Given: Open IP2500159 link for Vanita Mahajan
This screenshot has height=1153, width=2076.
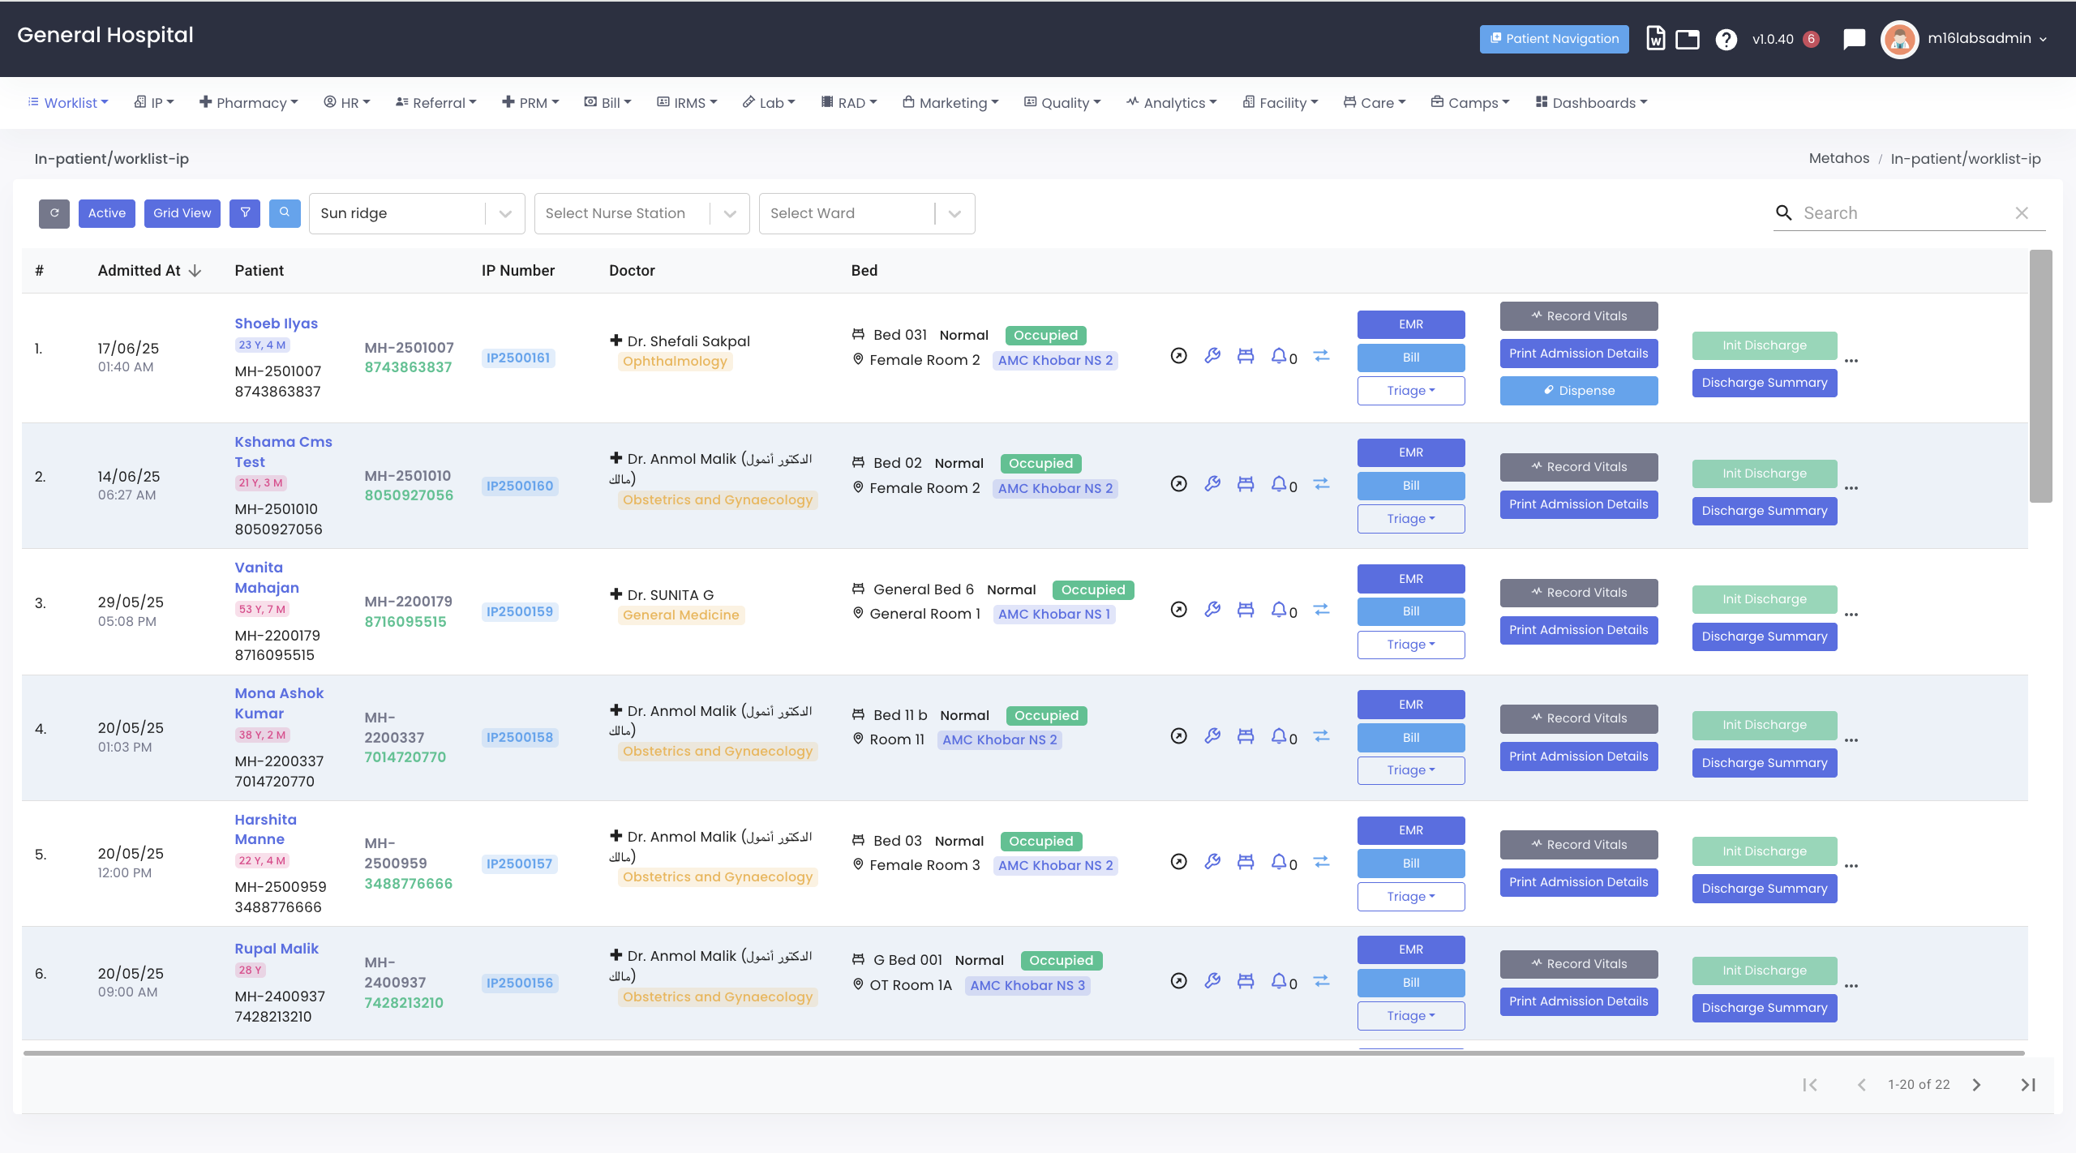Looking at the screenshot, I should point(519,612).
